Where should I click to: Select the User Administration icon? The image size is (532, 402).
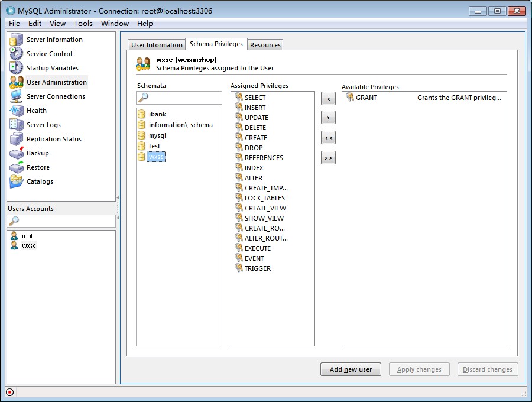16,82
